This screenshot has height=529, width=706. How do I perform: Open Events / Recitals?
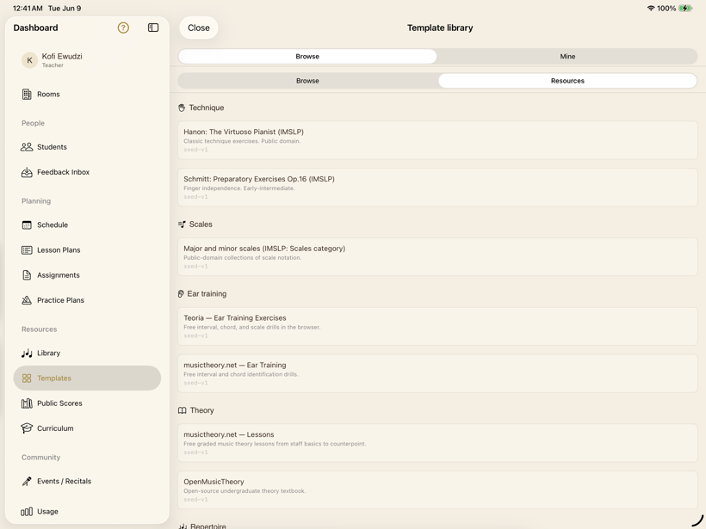[x=87, y=482]
